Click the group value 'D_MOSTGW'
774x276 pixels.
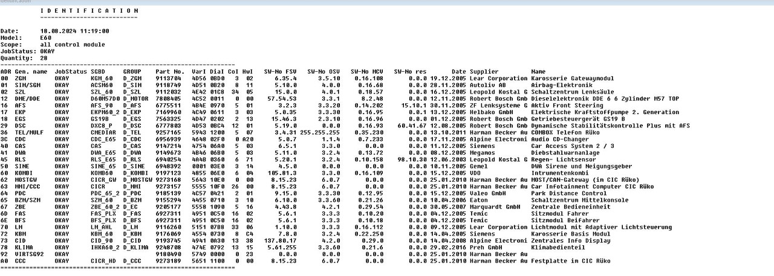point(138,180)
